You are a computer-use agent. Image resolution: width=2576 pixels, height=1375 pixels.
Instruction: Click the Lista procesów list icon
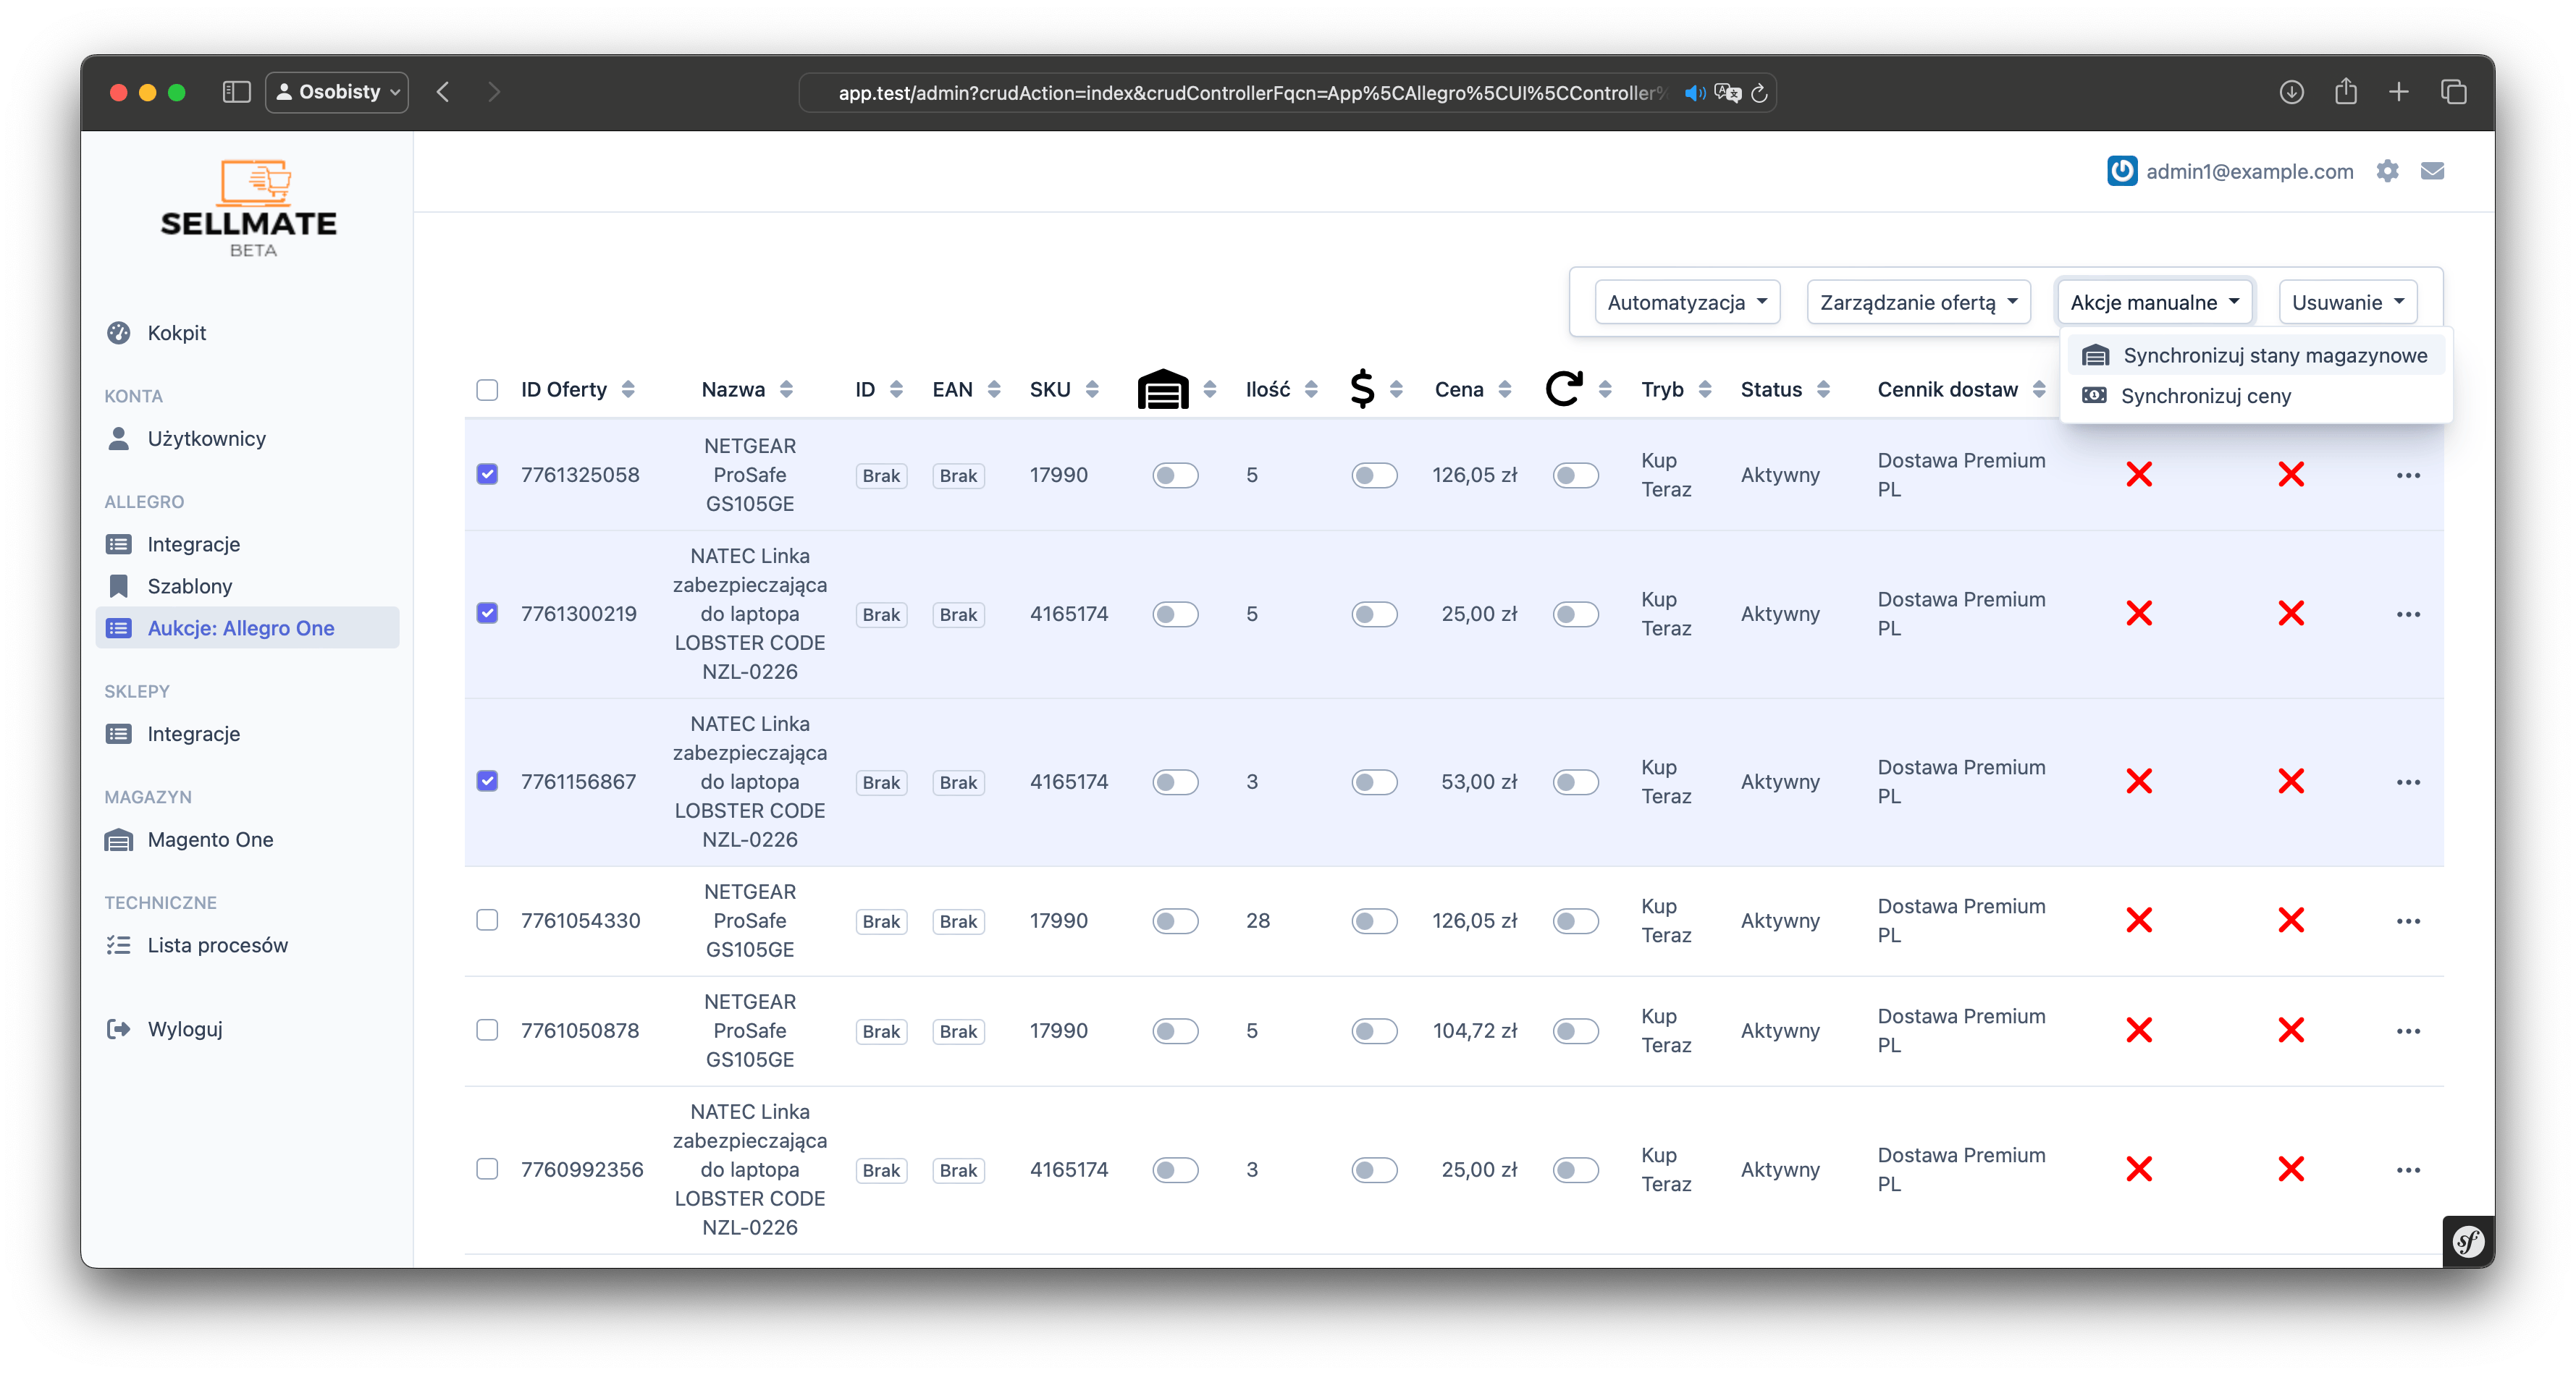[x=118, y=945]
